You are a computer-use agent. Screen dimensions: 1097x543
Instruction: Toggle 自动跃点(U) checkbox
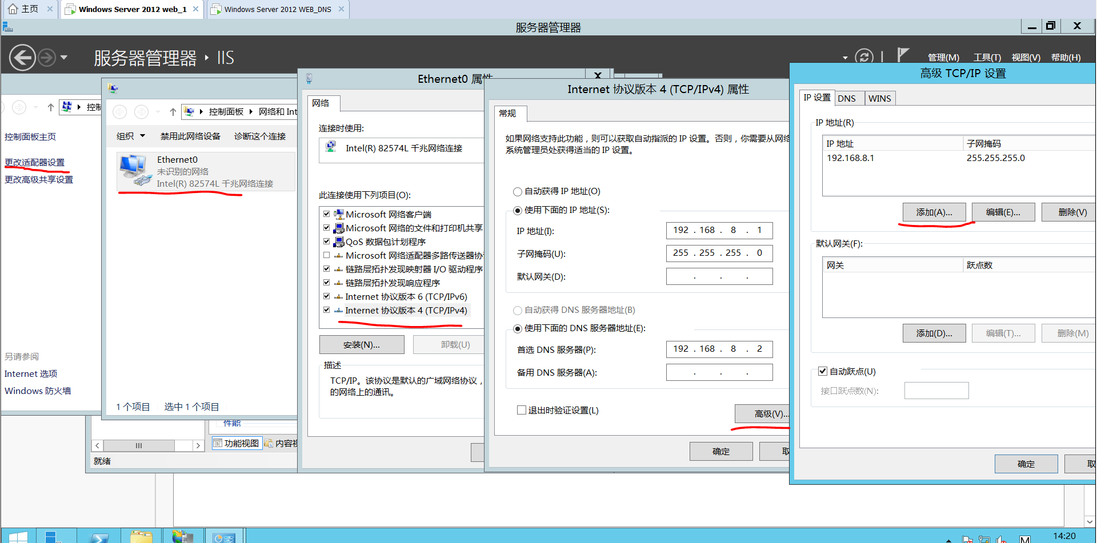(823, 371)
